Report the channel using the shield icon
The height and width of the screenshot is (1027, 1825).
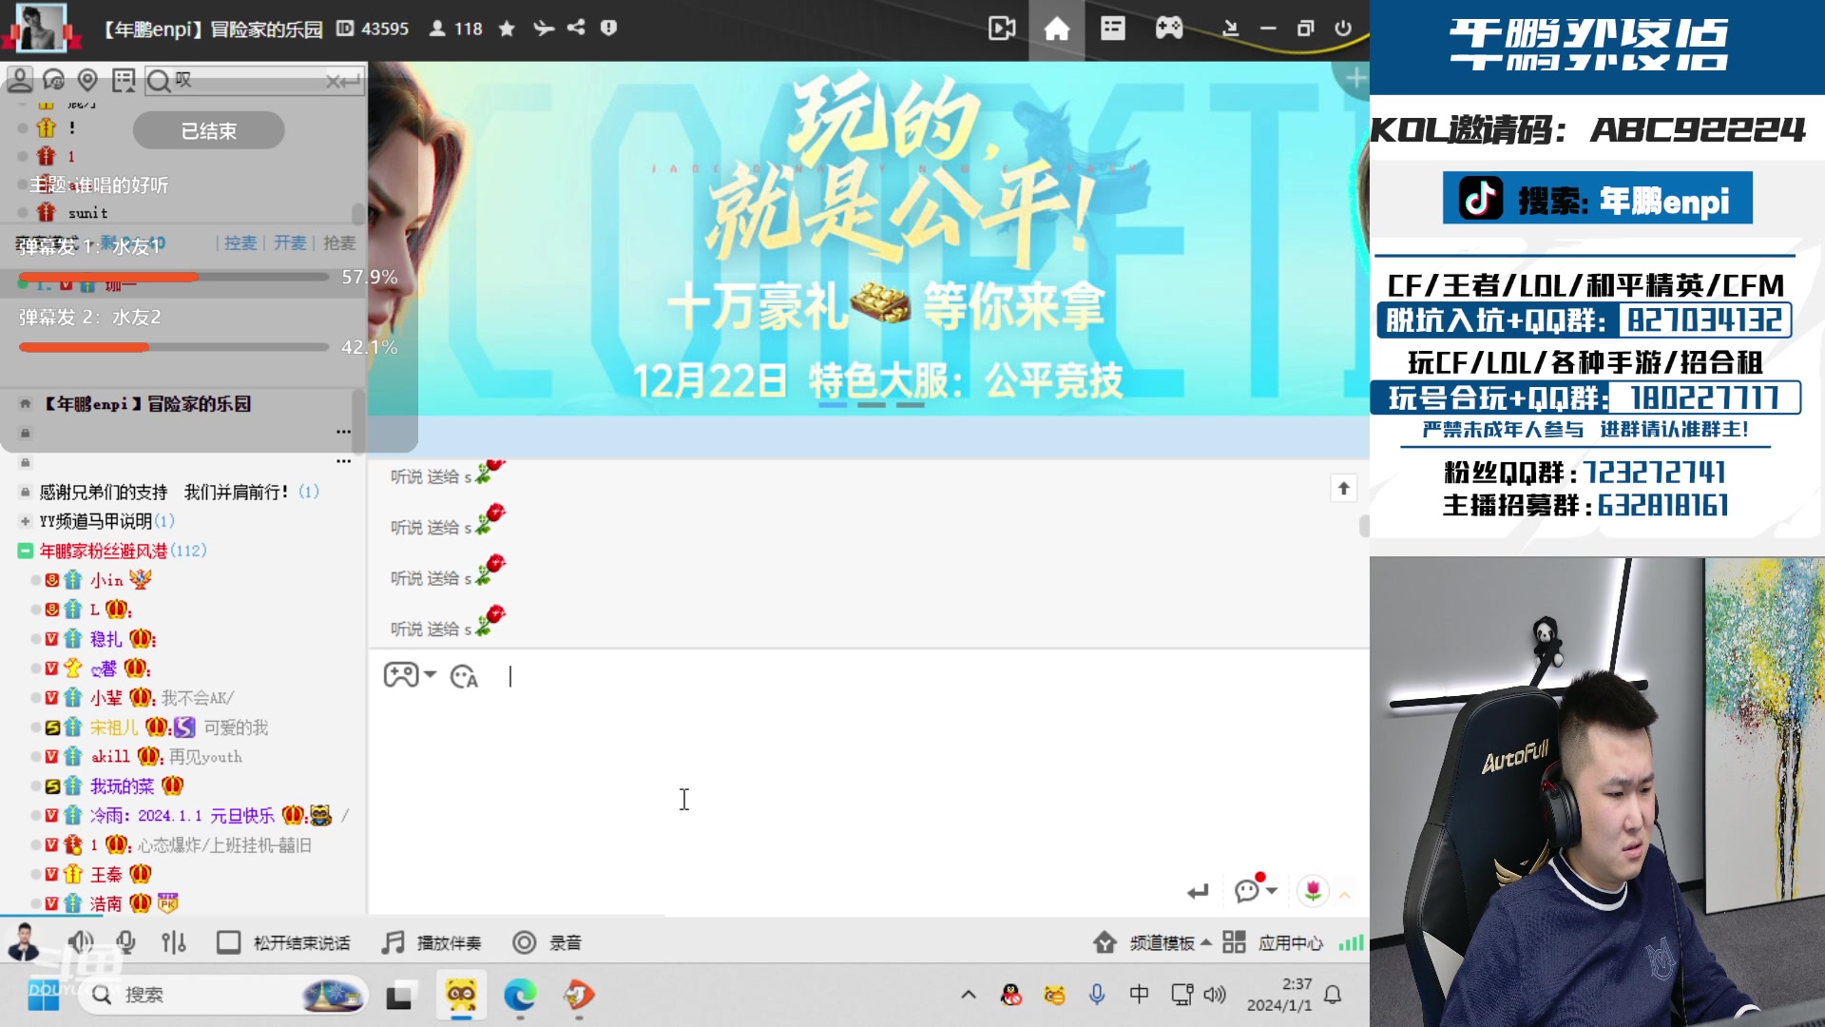(x=608, y=28)
